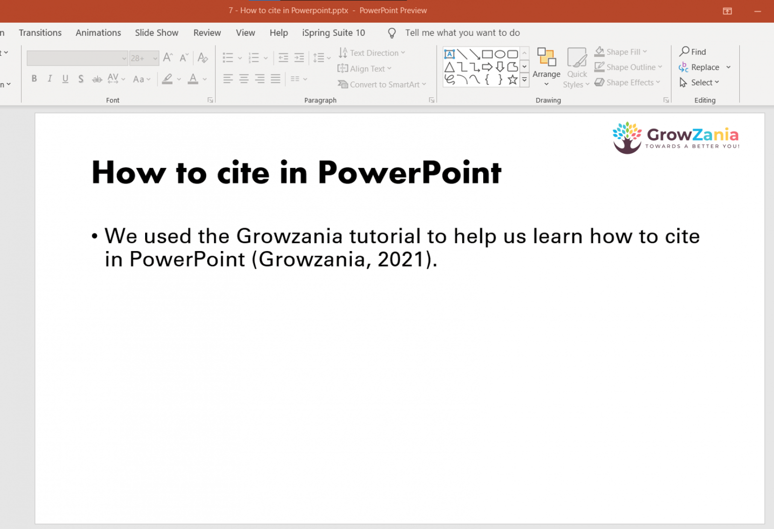Open the iSpring Suite 10 tab

(333, 32)
